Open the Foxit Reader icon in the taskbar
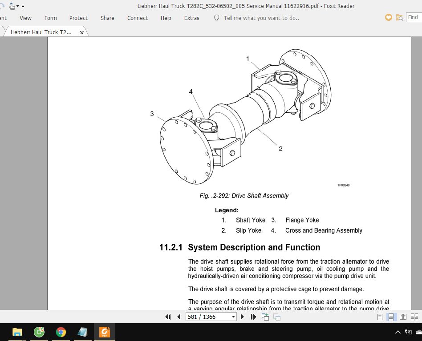 click(x=104, y=332)
